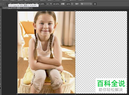Image resolution: width=129 pixels, height=95 pixels.
Task: Click the left-middle transform handle
Action: [x=17, y=52]
